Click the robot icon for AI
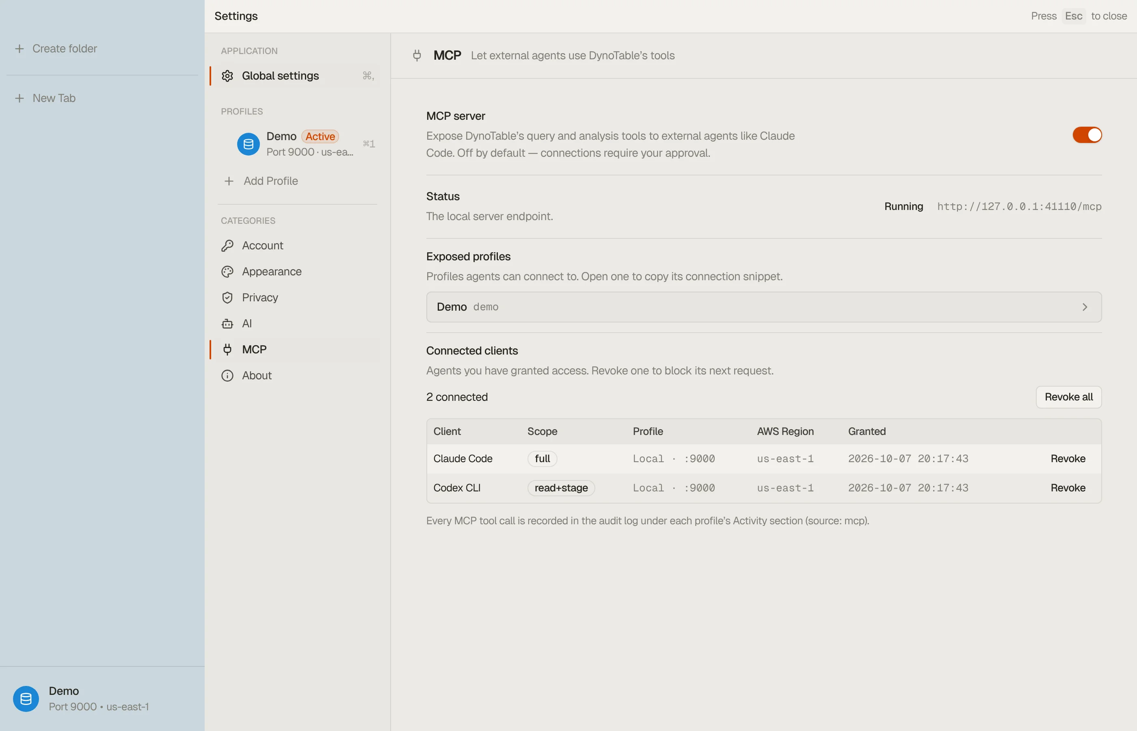 [x=227, y=324]
